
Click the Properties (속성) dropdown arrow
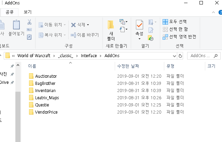click(139, 39)
